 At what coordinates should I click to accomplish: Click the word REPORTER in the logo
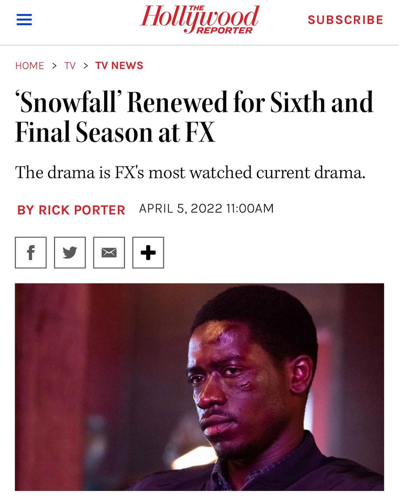point(224,30)
